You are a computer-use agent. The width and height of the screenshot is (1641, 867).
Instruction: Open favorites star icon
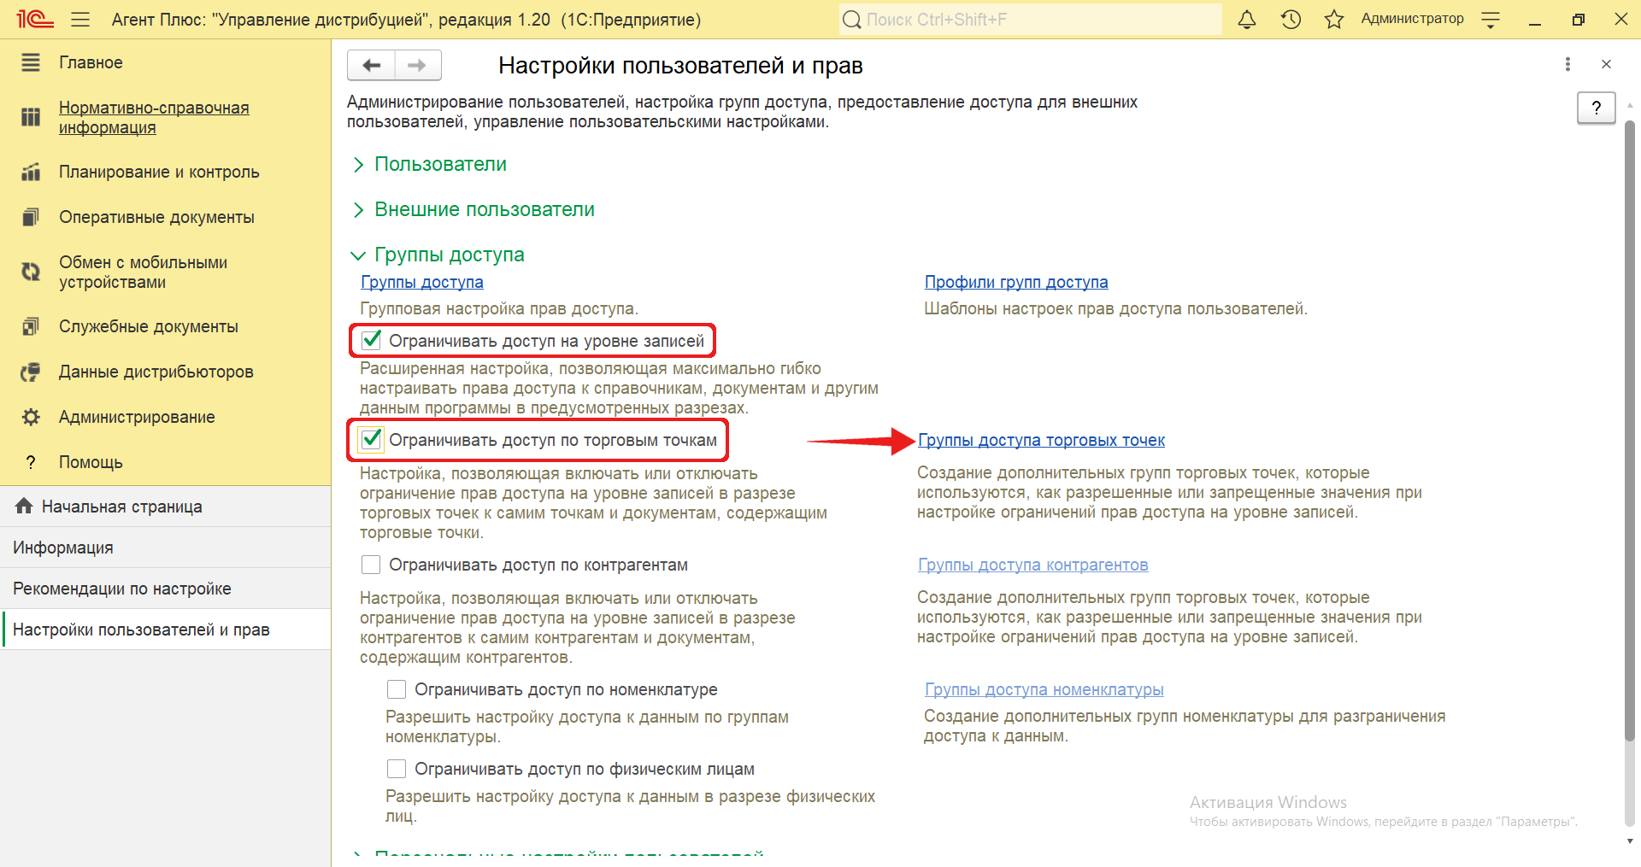pyautogui.click(x=1333, y=19)
